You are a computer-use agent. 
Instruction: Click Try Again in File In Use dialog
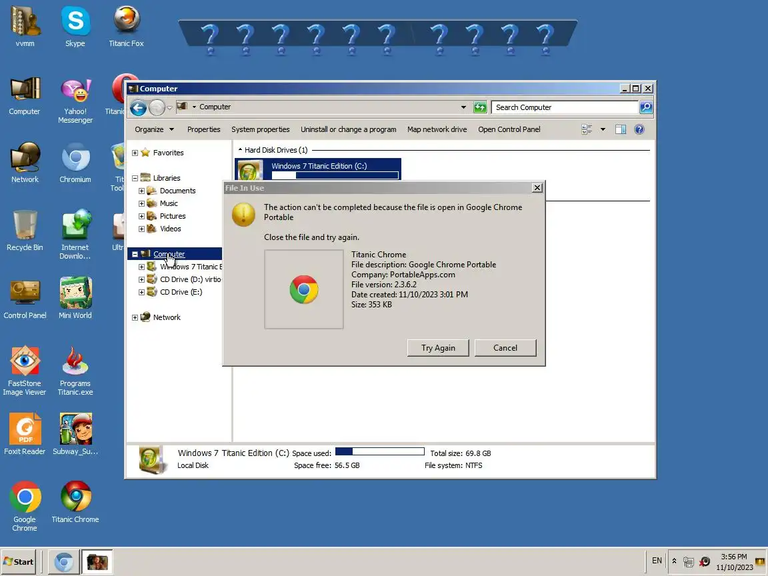click(438, 348)
